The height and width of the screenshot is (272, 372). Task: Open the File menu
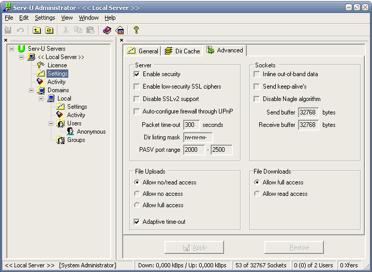pos(9,18)
